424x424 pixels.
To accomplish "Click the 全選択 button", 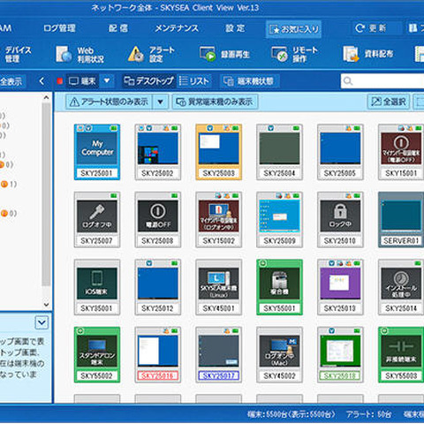I will point(389,102).
